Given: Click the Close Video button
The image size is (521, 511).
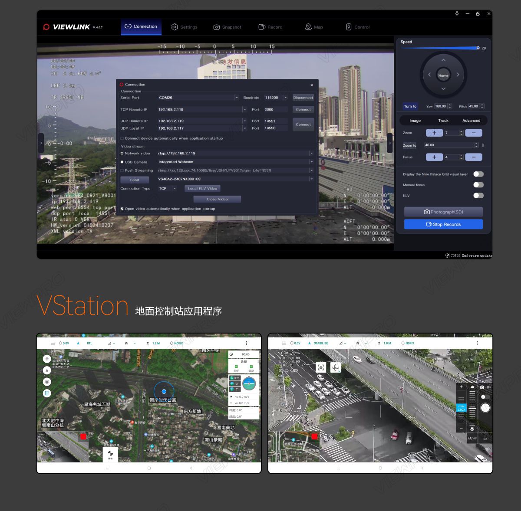Looking at the screenshot, I should point(217,199).
